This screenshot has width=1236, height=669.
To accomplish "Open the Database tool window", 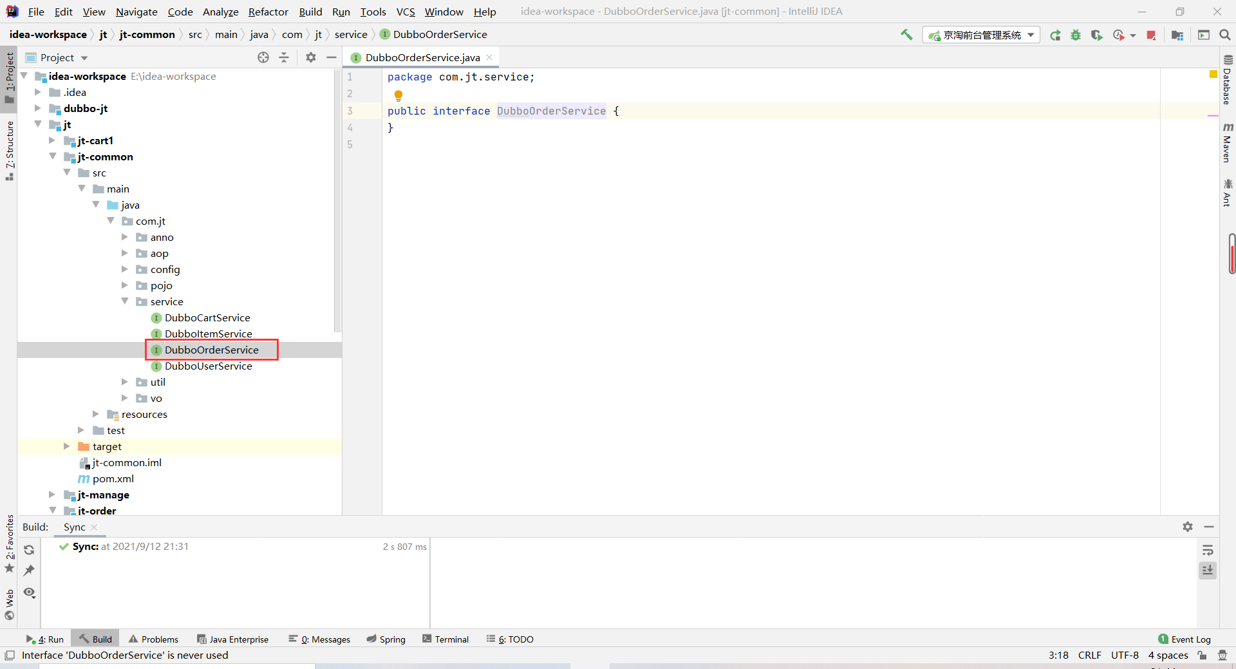I will [x=1228, y=80].
